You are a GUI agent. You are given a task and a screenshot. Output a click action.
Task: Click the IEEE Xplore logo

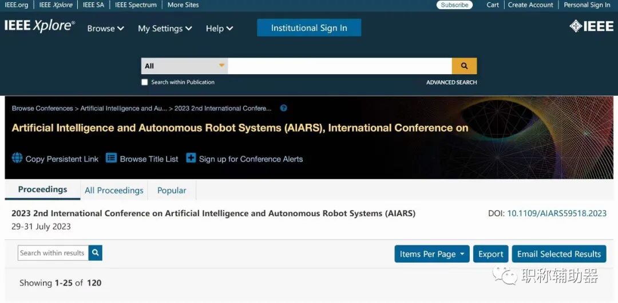(39, 26)
